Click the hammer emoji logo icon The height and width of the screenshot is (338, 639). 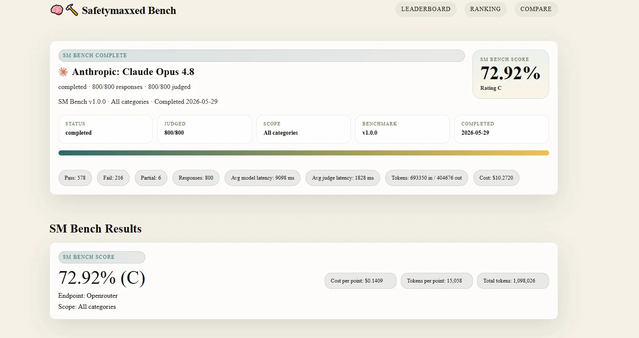72,10
